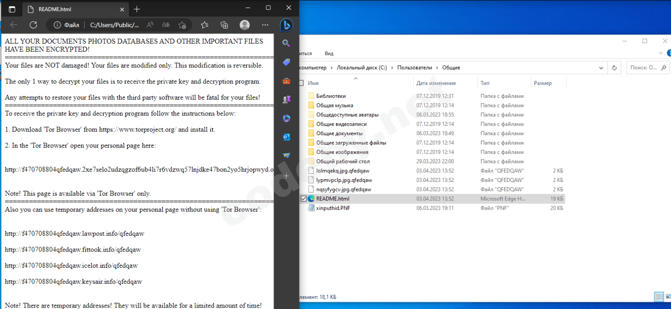The image size is (671, 309).
Task: Open the Bing Copilot sidebar button
Action: coord(286,25)
